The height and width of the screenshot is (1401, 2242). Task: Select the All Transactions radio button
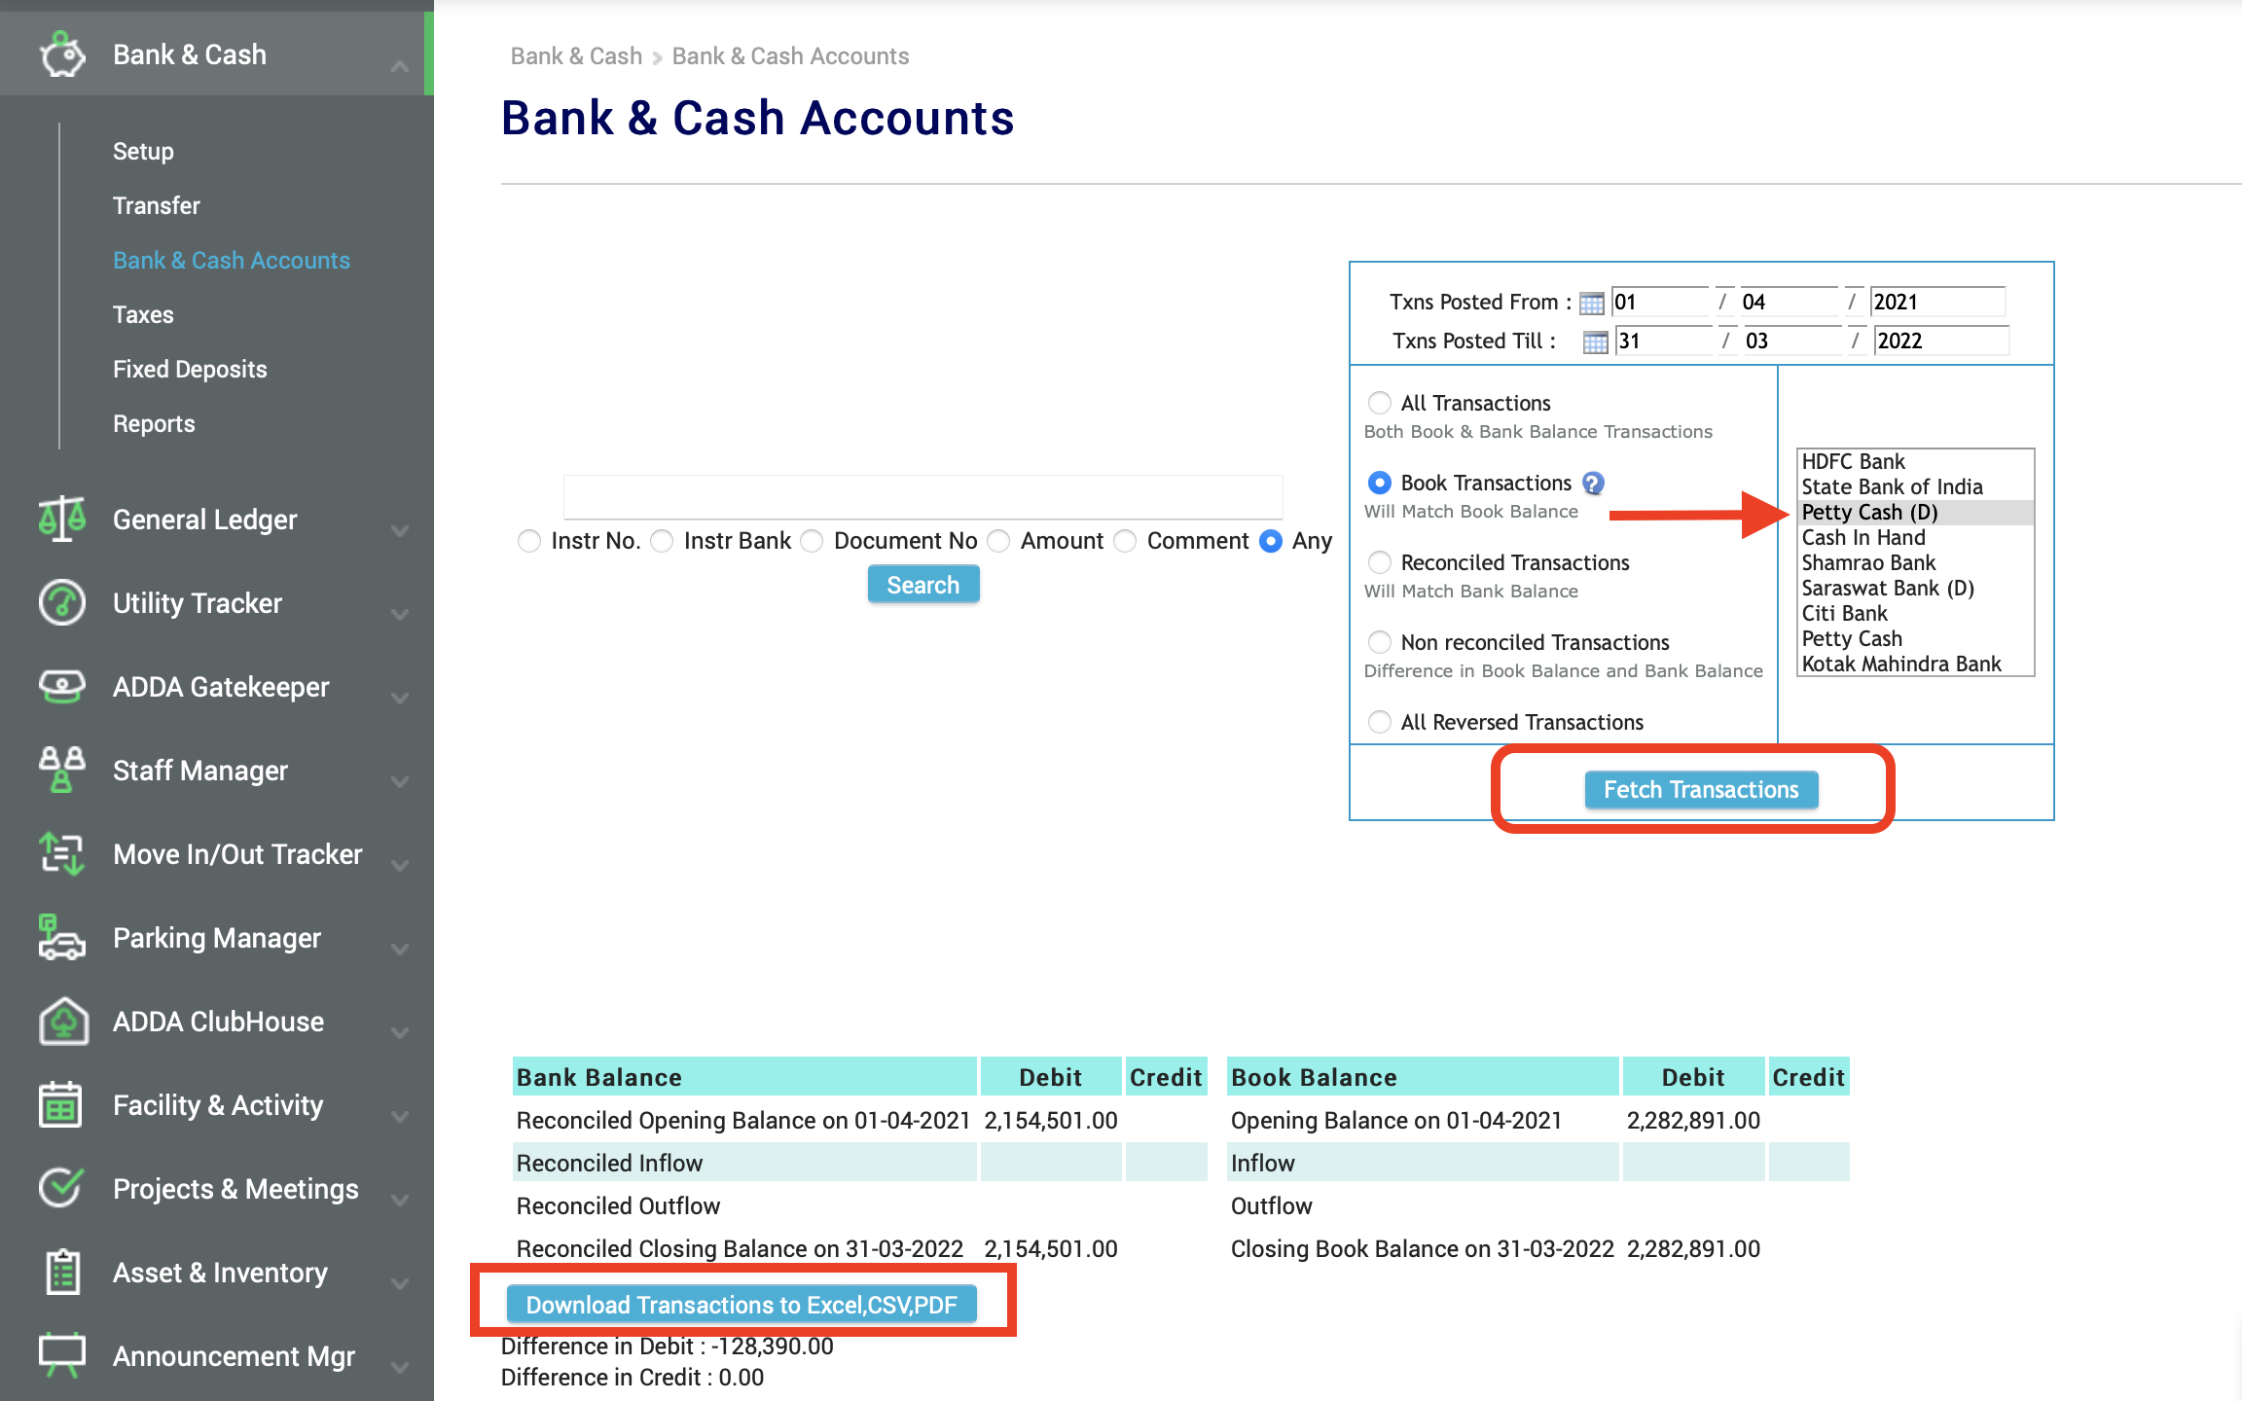point(1380,402)
